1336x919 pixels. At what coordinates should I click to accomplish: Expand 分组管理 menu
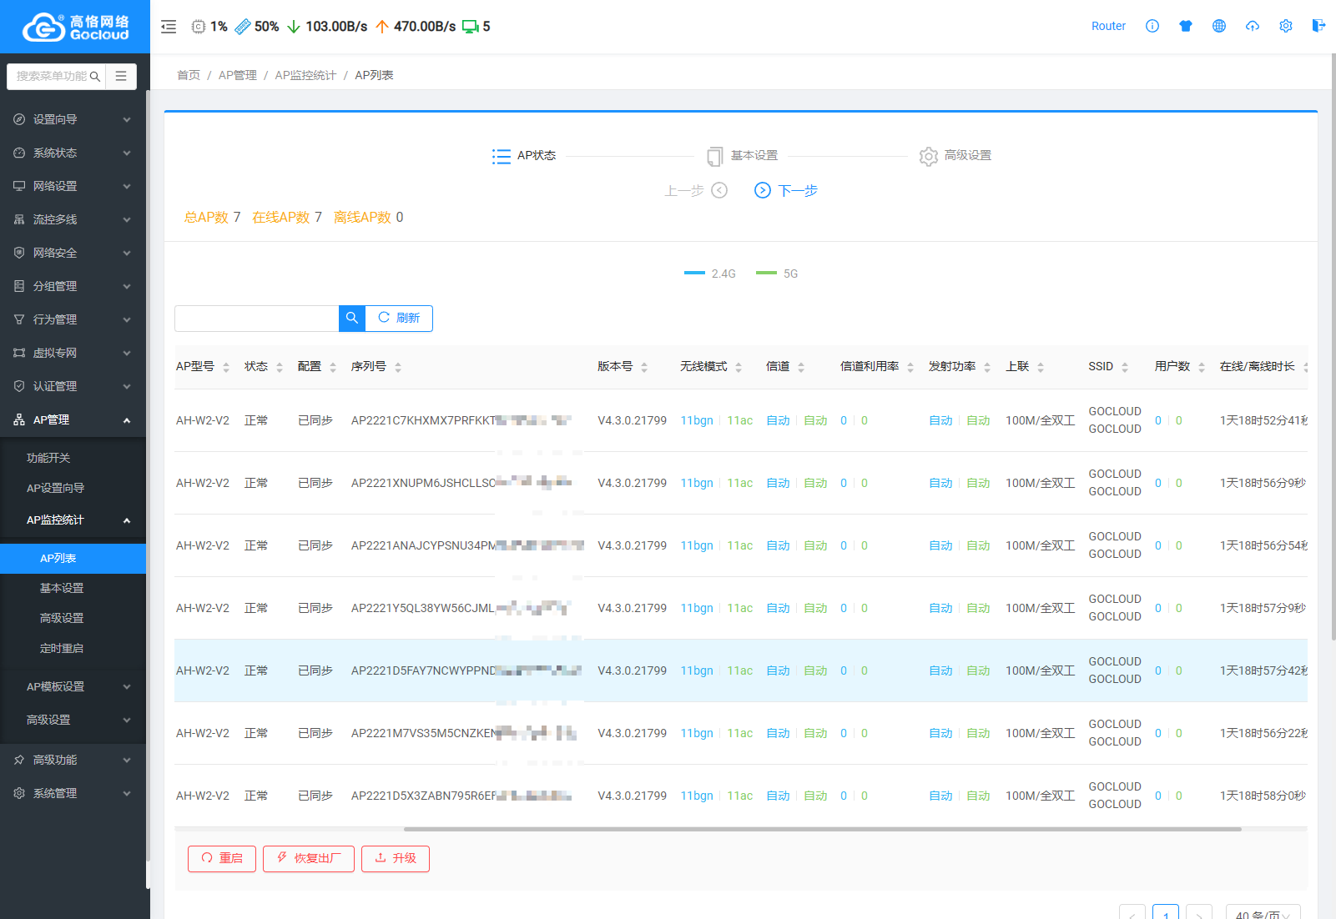(73, 286)
